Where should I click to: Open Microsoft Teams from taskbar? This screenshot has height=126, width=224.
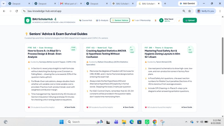(116, 122)
